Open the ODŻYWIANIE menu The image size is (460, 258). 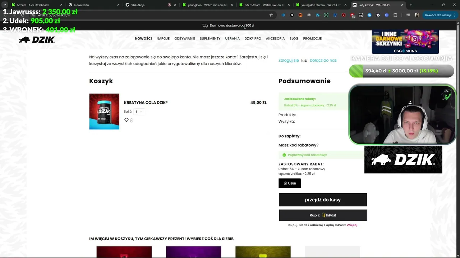coord(185,38)
